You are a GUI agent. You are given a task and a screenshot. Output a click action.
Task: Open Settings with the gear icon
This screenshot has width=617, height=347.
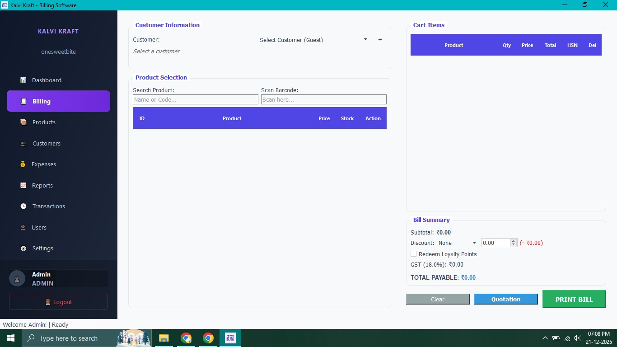(23, 248)
